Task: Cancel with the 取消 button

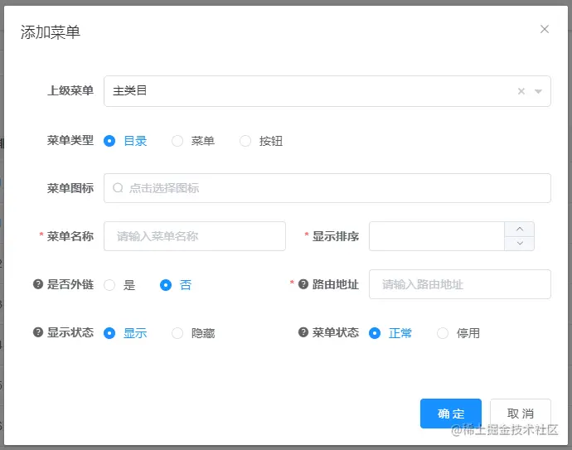Action: [x=521, y=414]
